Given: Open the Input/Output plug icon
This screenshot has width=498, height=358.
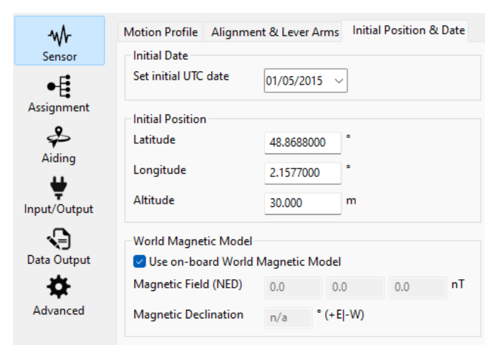Looking at the screenshot, I should pos(59,187).
